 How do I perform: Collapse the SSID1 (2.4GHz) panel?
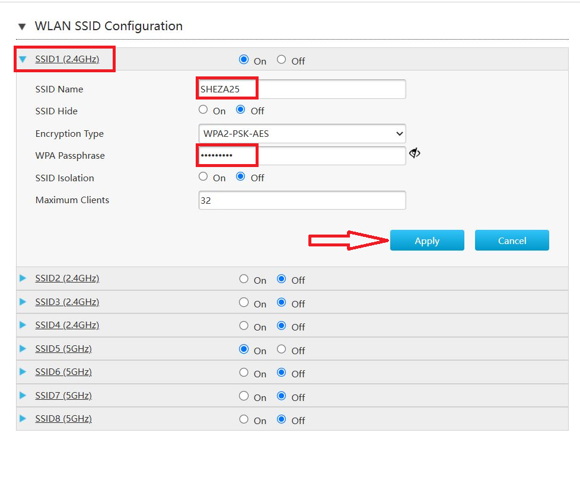pyautogui.click(x=23, y=59)
